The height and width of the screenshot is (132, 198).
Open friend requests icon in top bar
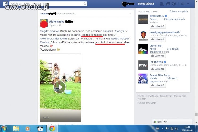click(x=162, y=4)
